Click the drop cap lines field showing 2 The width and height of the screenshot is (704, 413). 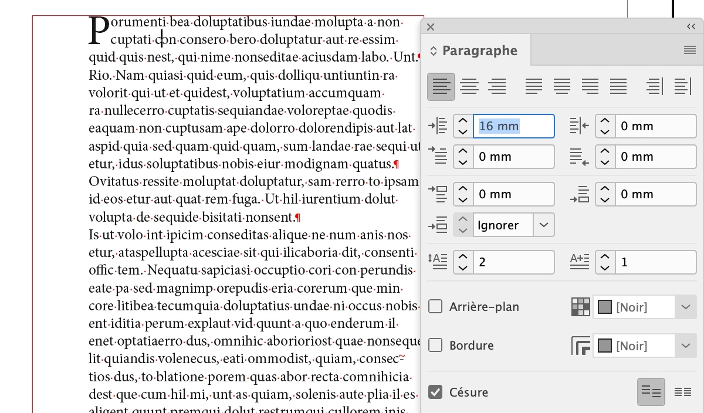pos(513,262)
